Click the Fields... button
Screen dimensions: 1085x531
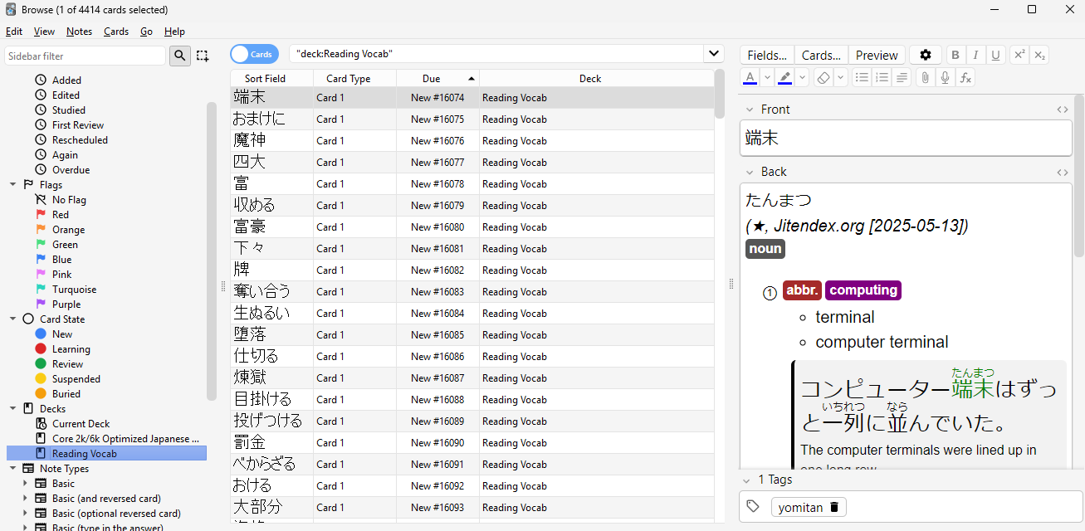point(767,55)
